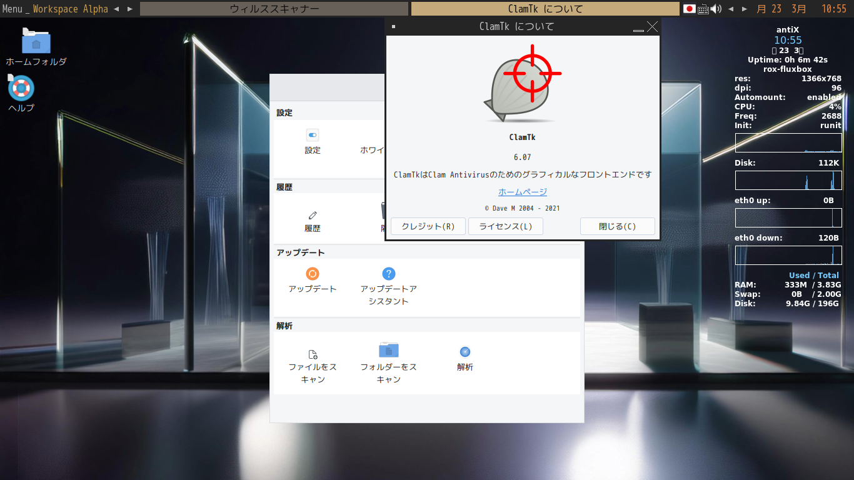Click the bold ClamTk name under the logo

coord(523,137)
